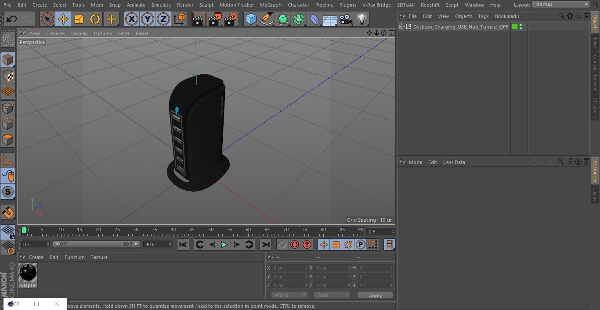Select the Rotate tool

coord(95,19)
